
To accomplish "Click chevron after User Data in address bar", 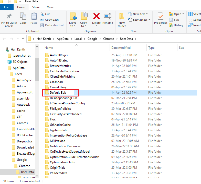I will [x=136, y=39].
